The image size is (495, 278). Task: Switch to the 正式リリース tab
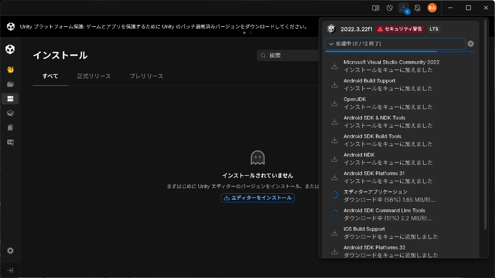[x=94, y=76]
